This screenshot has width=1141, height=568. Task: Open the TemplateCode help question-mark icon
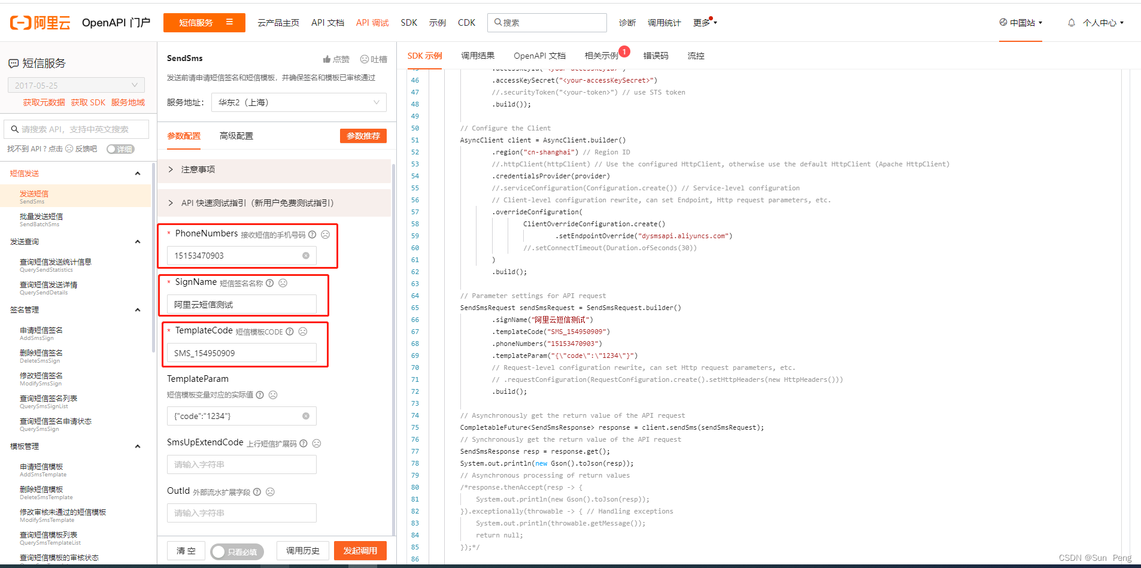tap(290, 332)
